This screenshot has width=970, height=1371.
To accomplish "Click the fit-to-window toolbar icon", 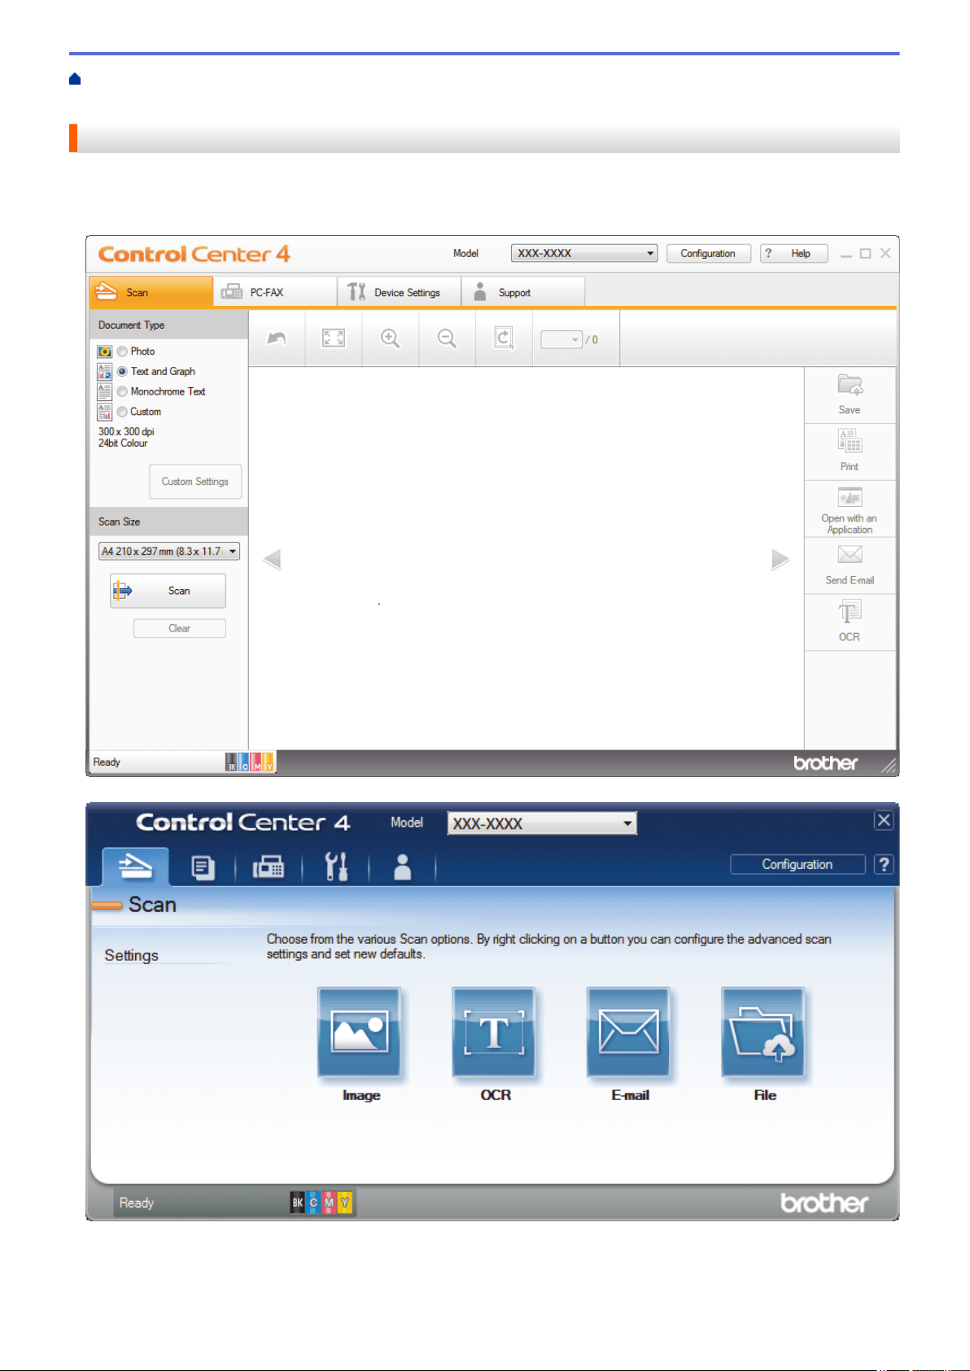I will pos(334,338).
